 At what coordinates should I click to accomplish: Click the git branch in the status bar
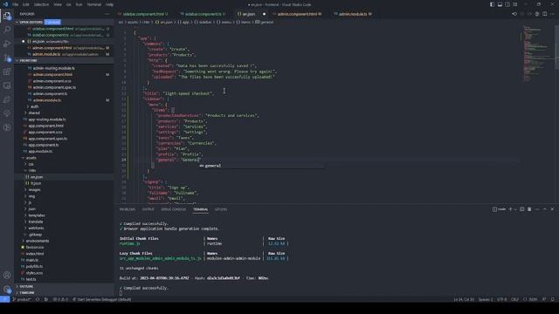pyautogui.click(x=22, y=299)
